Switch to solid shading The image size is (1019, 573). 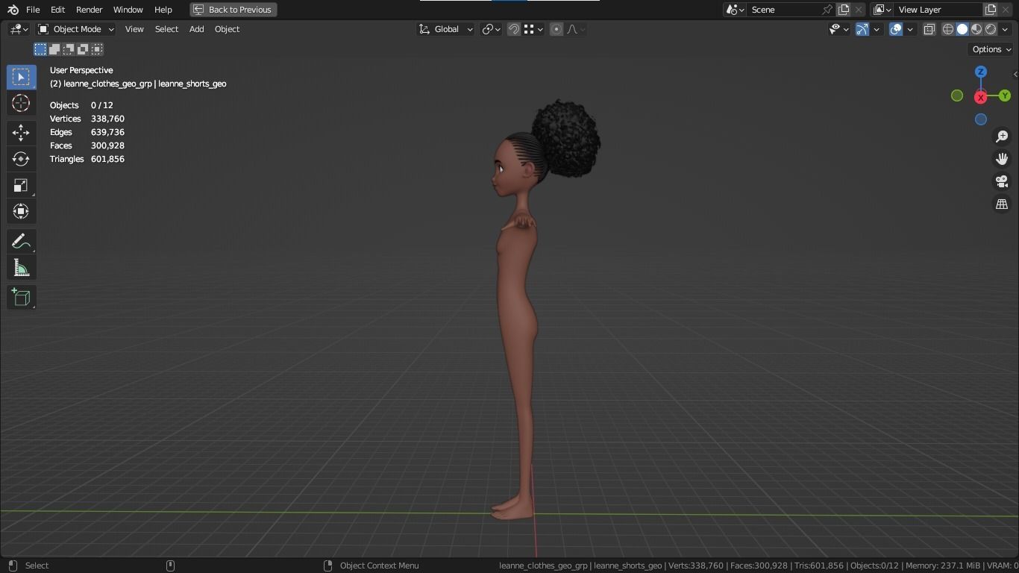(962, 29)
